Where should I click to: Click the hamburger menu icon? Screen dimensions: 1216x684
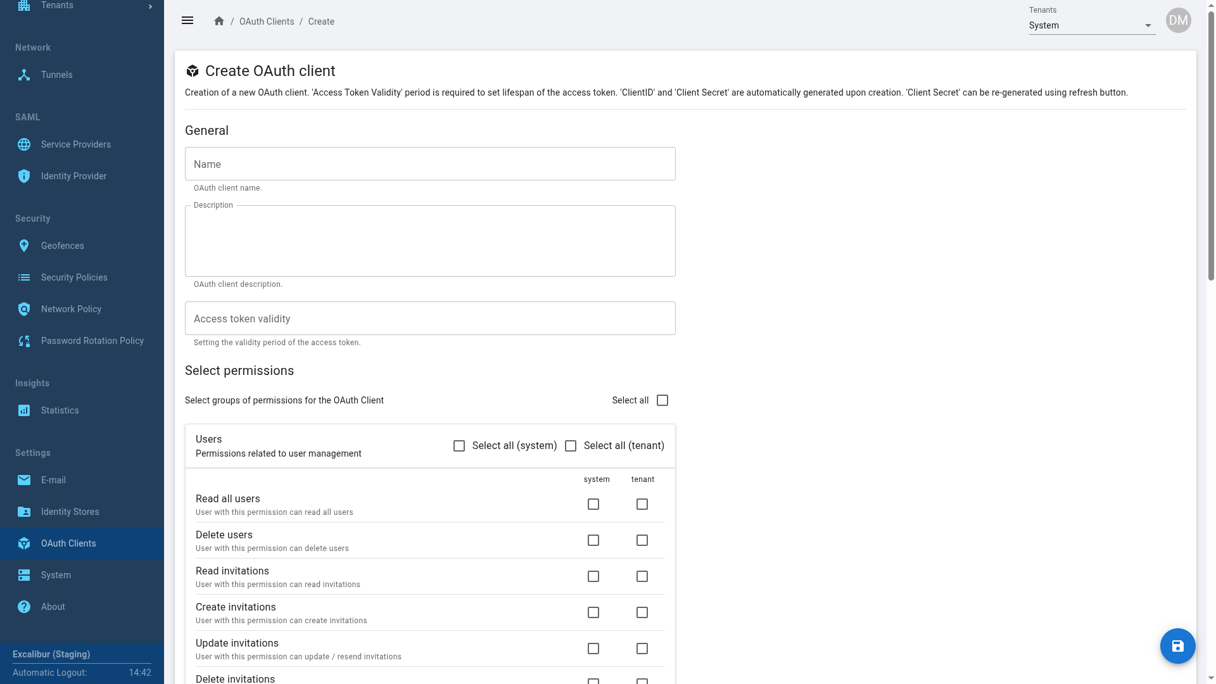[x=187, y=21]
